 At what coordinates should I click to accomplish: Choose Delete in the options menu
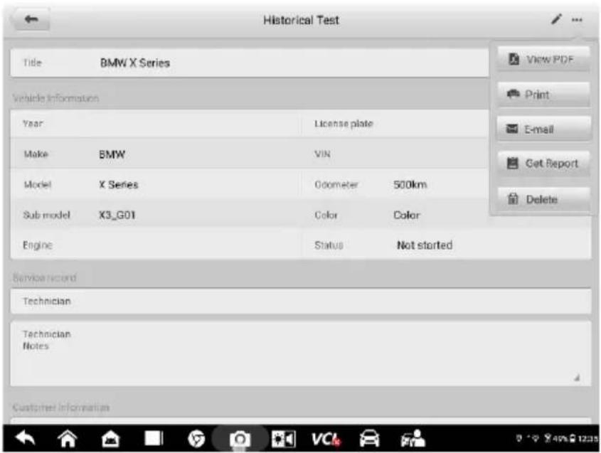point(543,199)
